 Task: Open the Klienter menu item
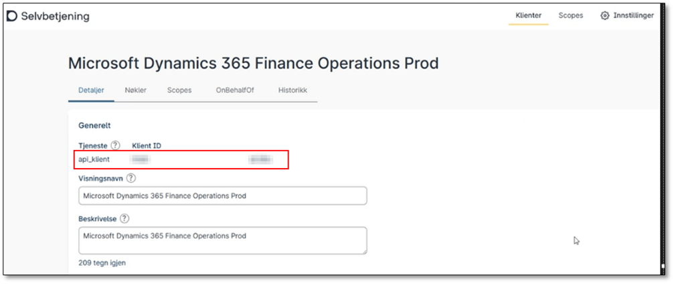[x=528, y=15]
